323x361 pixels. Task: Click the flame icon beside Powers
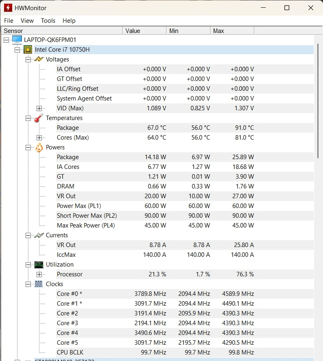tap(39, 147)
